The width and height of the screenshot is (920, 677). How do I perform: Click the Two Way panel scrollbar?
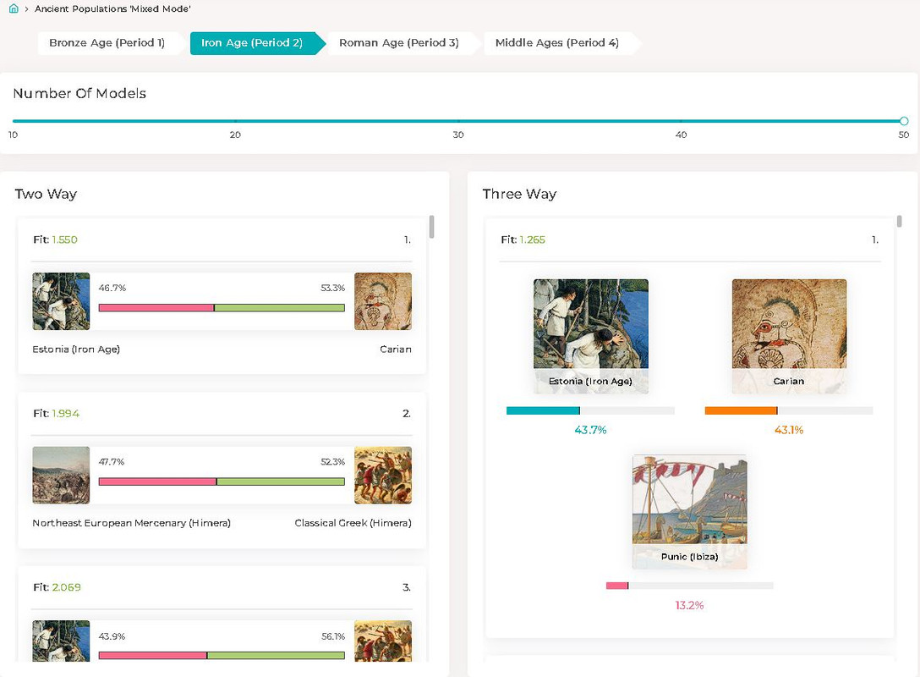[432, 228]
